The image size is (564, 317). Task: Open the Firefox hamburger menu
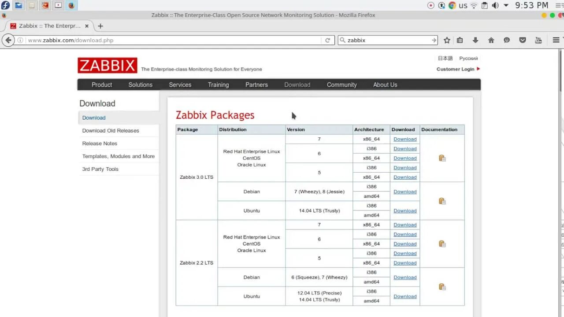556,40
